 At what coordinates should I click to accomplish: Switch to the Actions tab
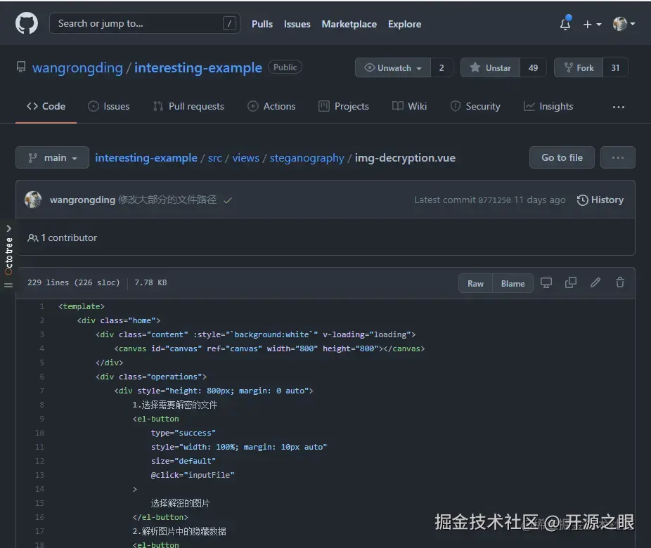pos(271,106)
